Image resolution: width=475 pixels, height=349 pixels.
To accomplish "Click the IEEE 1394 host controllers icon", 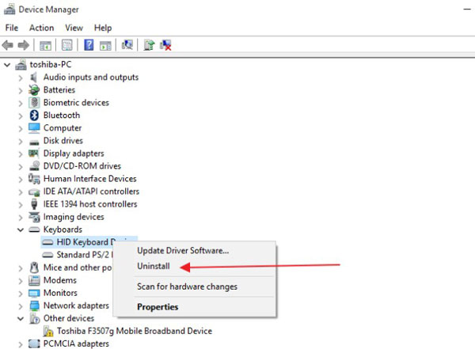I will coord(34,204).
